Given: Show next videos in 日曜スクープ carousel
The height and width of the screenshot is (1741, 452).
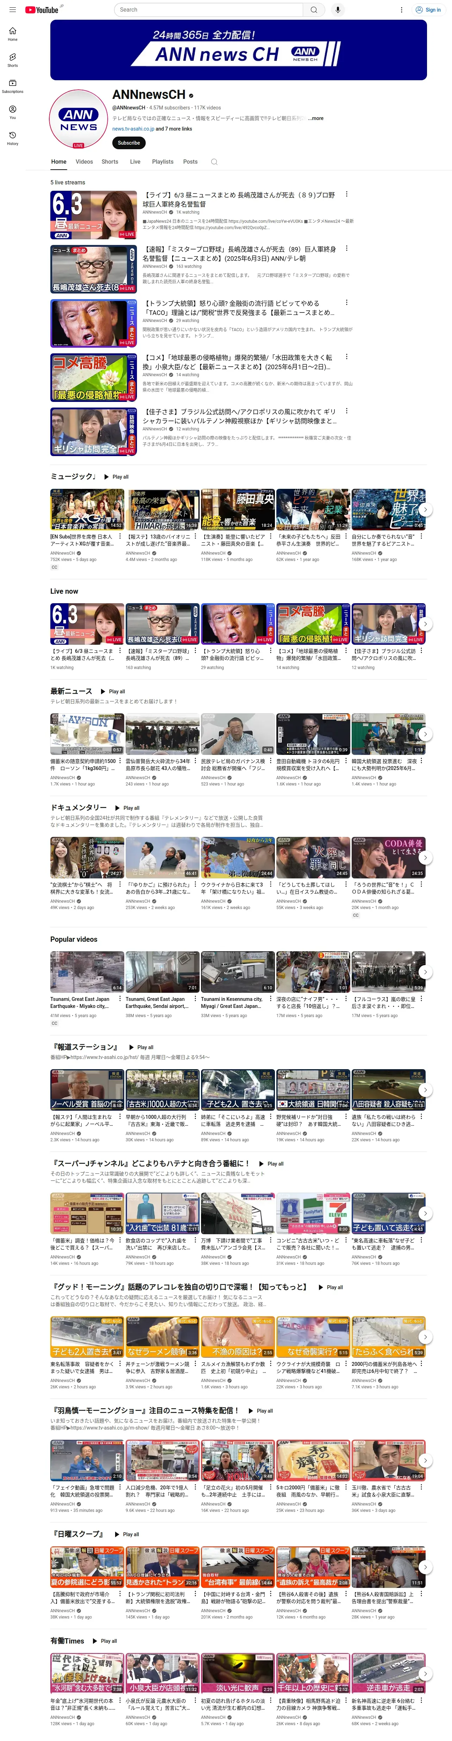Looking at the screenshot, I should point(424,1567).
